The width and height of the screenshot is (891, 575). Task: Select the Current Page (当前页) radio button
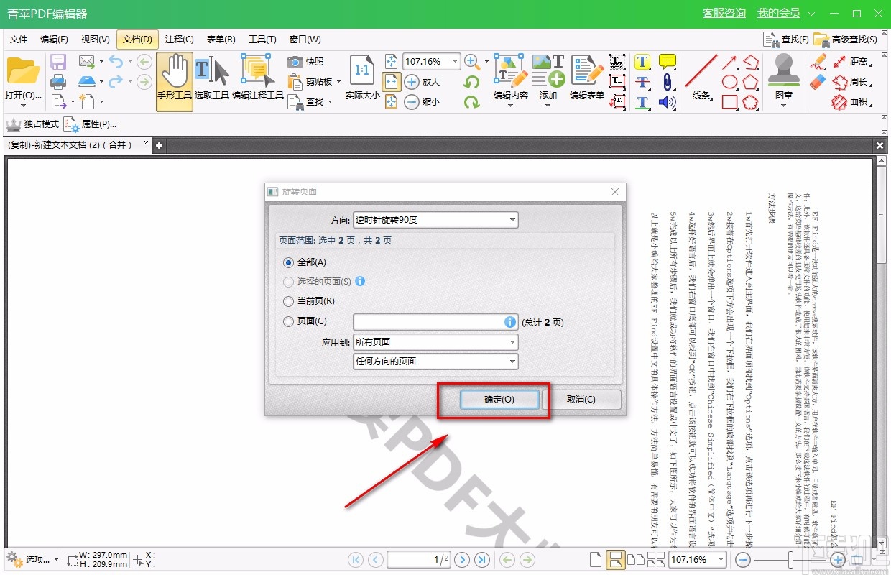[289, 301]
